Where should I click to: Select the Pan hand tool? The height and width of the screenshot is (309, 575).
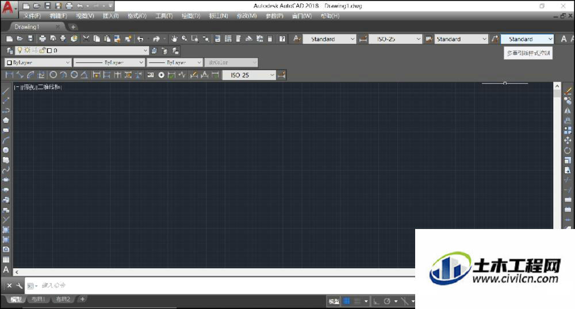tap(174, 39)
